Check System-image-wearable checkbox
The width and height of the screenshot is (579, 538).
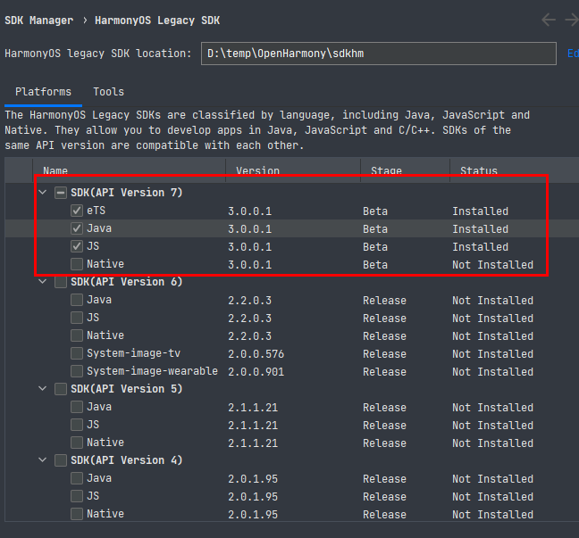click(x=77, y=371)
